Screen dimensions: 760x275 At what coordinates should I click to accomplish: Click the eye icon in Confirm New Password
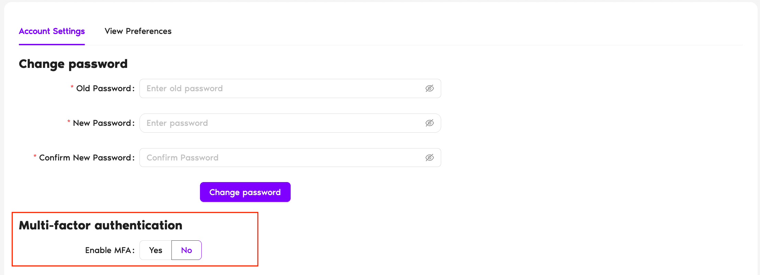[x=430, y=157]
